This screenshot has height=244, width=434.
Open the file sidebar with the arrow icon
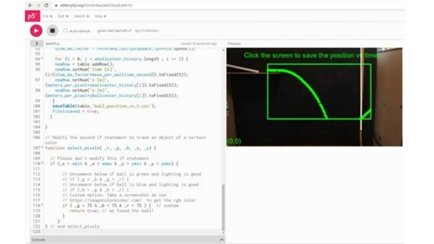click(x=37, y=43)
